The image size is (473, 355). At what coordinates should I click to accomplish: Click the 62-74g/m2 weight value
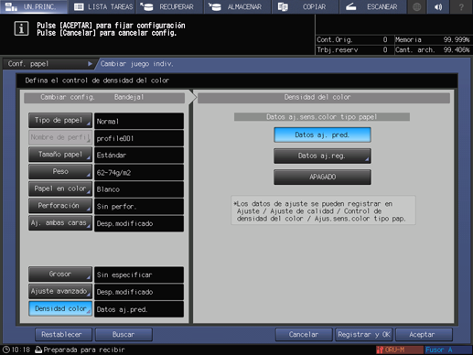139,172
